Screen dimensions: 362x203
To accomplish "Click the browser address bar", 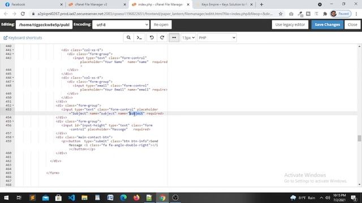I will coord(154,14).
